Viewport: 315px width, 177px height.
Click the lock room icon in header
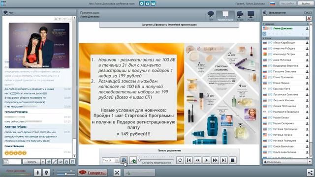[x=147, y=3]
